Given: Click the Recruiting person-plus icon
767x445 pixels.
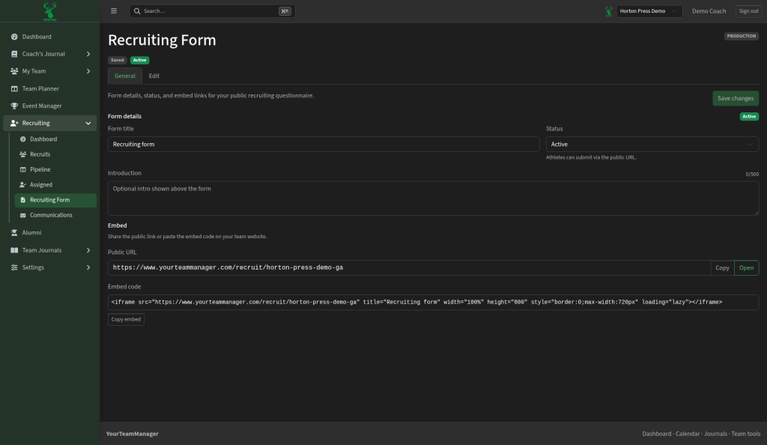Looking at the screenshot, I should tap(14, 123).
